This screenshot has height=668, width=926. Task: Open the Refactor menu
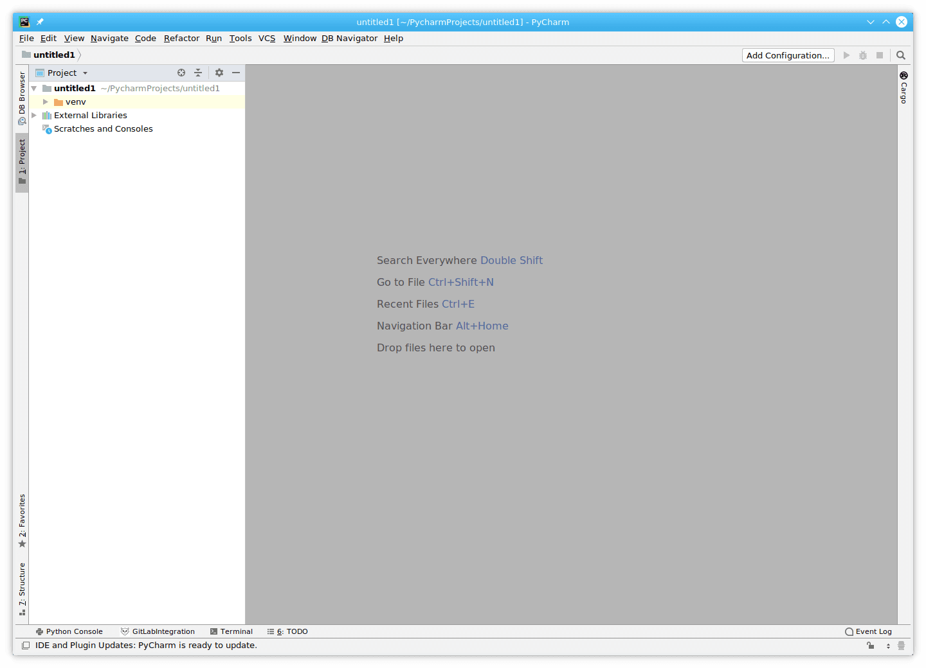[x=181, y=38]
